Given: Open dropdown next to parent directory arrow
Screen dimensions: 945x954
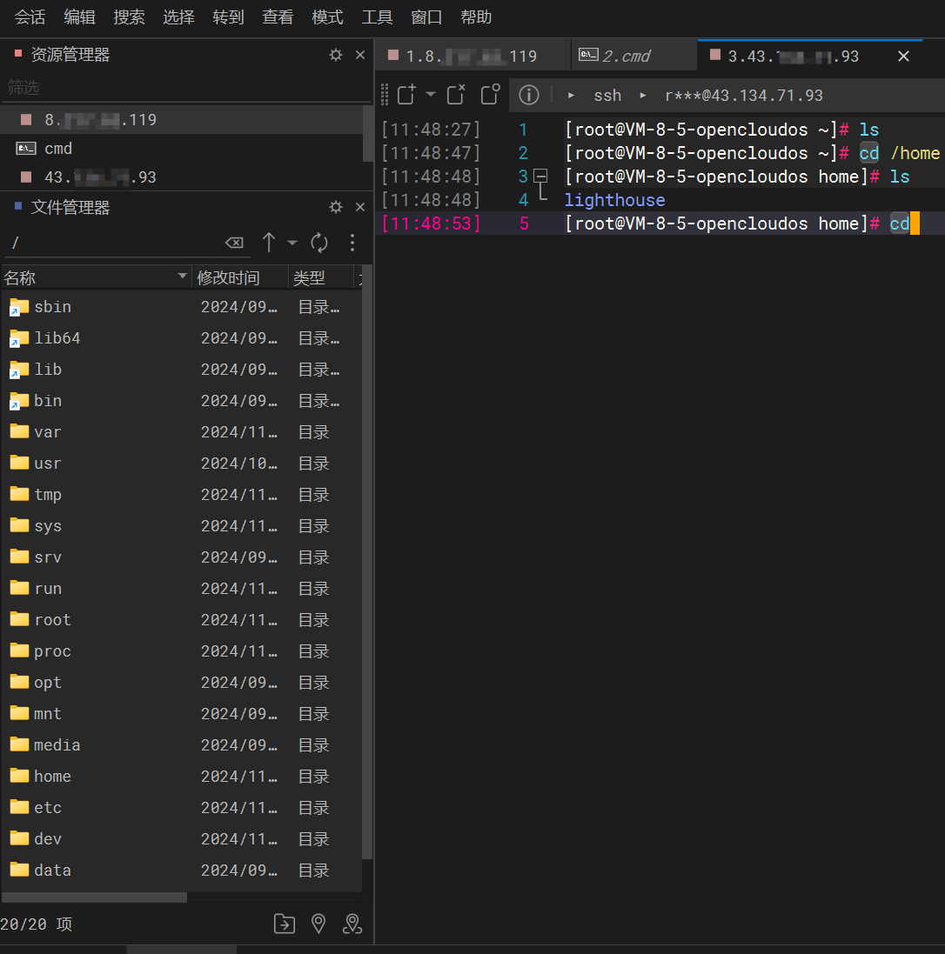Looking at the screenshot, I should tap(292, 242).
